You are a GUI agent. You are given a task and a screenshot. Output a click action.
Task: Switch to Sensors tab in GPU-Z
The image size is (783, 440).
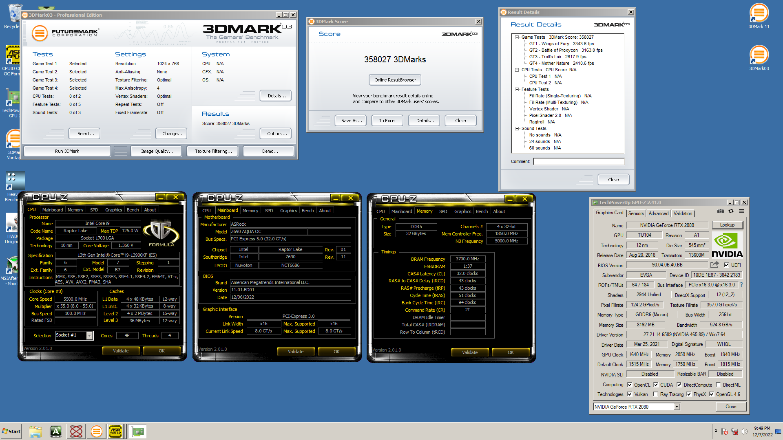point(636,213)
